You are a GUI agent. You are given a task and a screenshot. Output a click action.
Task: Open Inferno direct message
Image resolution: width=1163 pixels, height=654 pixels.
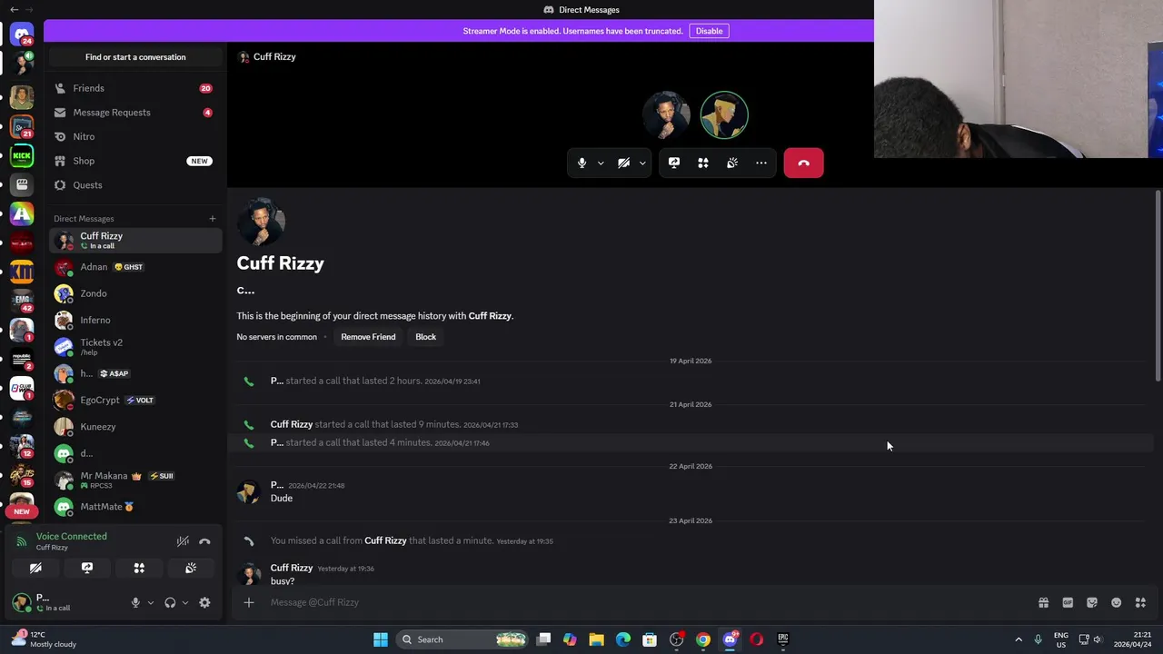point(135,320)
